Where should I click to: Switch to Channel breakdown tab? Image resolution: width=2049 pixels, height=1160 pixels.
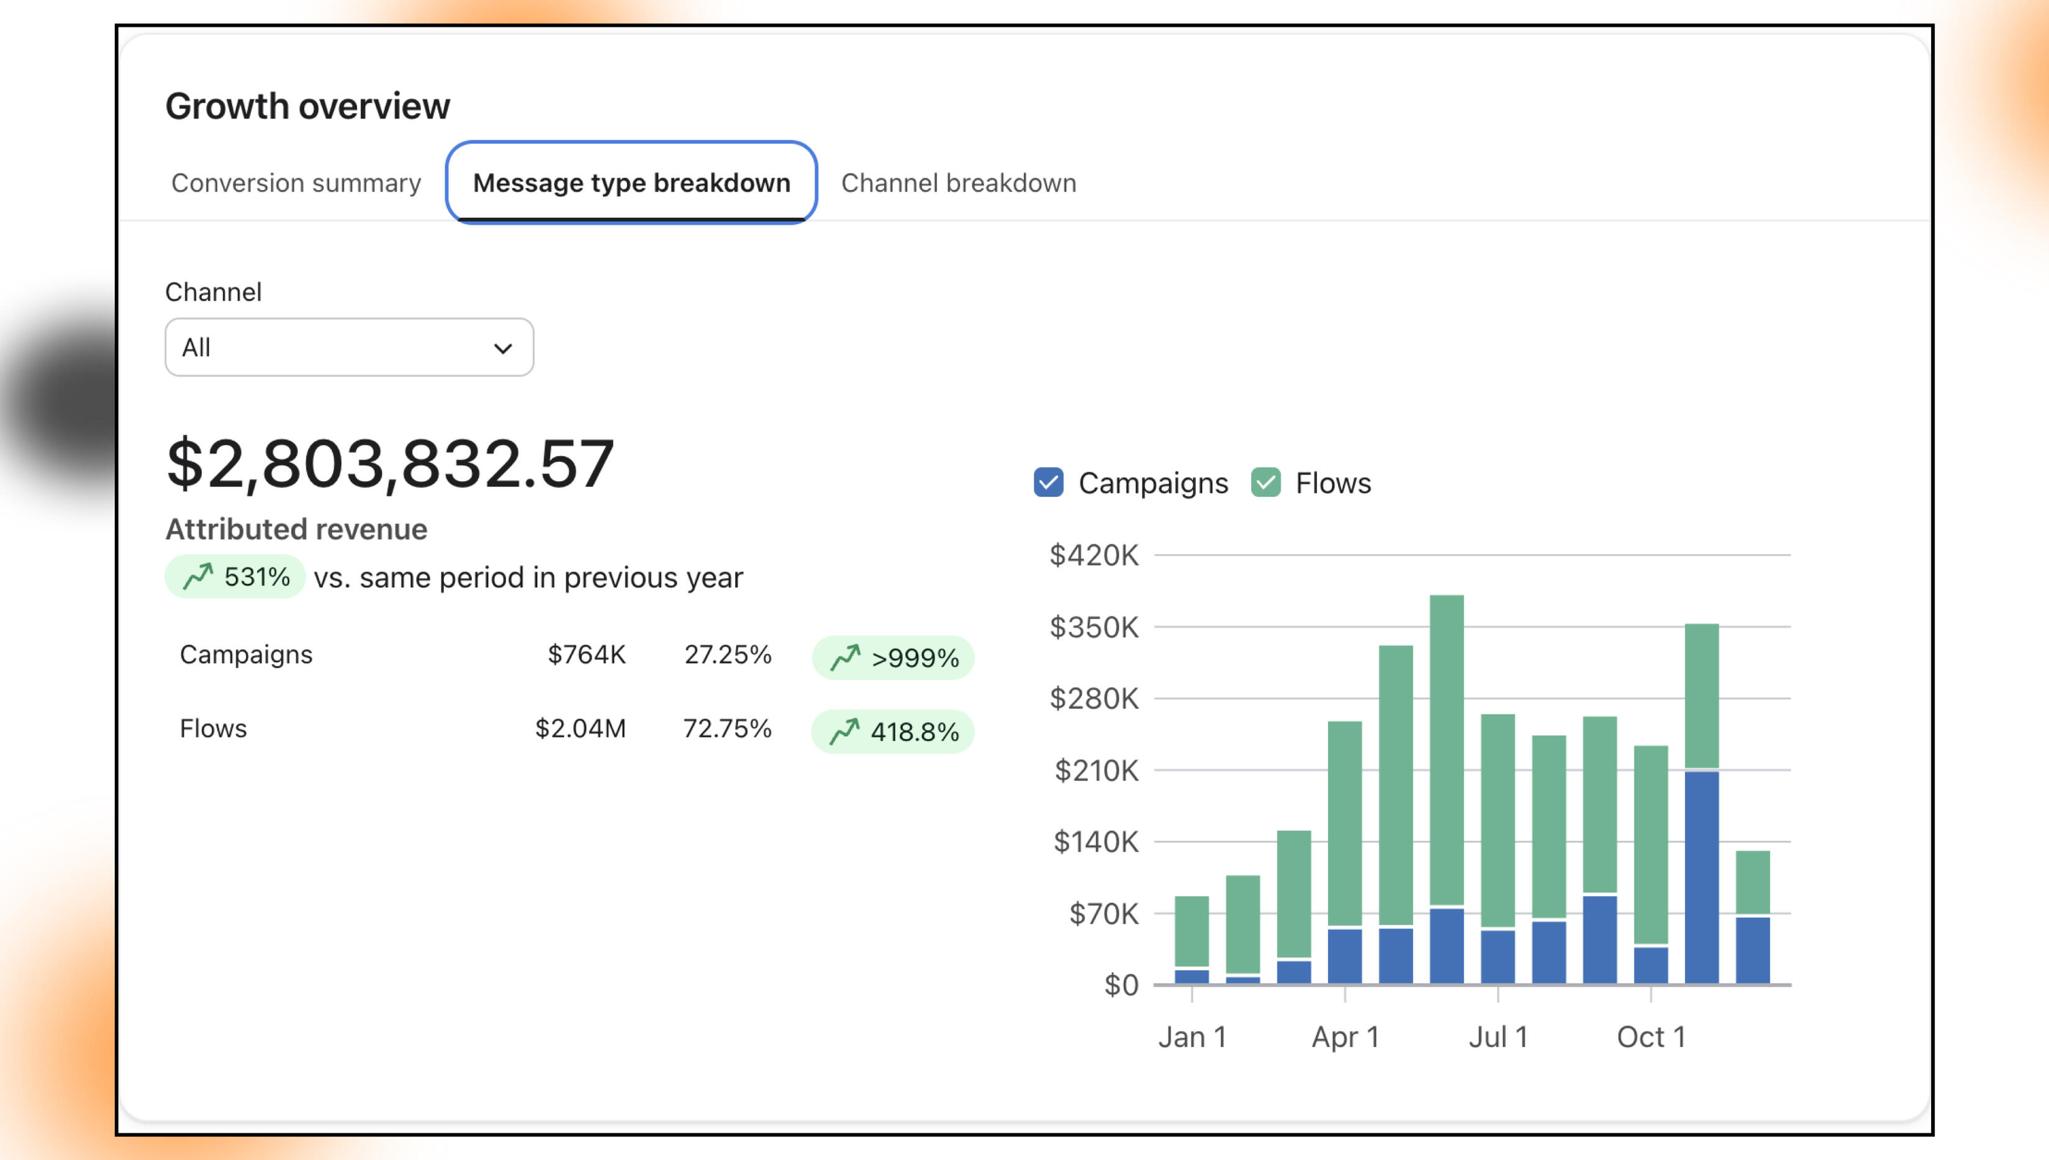tap(958, 183)
